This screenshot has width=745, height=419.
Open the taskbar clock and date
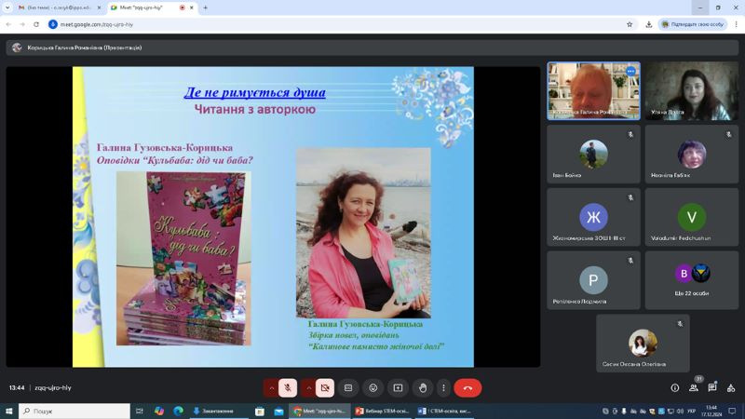(711, 411)
